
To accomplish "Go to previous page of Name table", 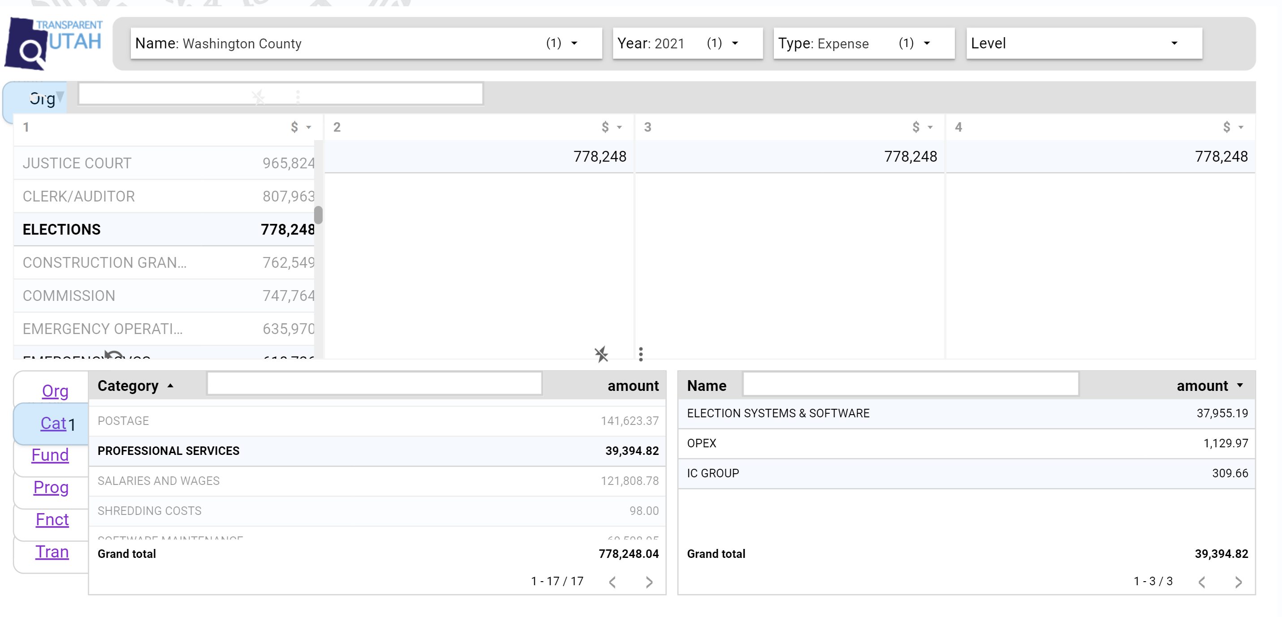I will click(x=1202, y=582).
